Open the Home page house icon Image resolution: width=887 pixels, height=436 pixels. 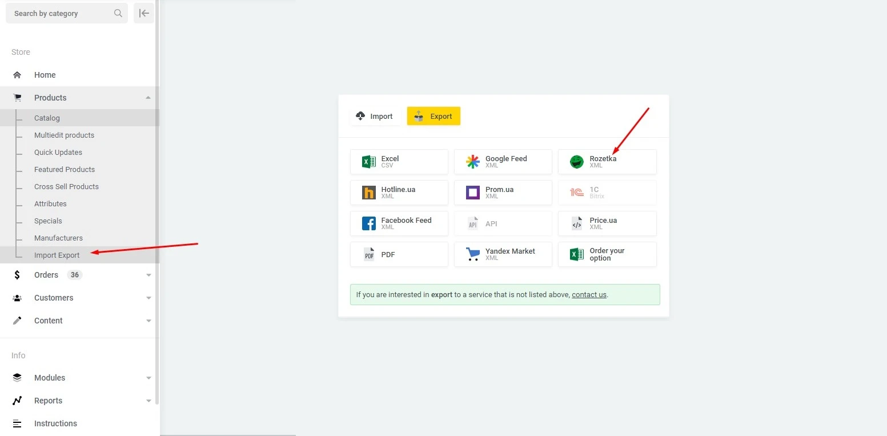pyautogui.click(x=17, y=75)
